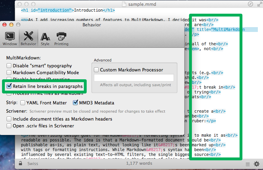The width and height of the screenshot is (263, 170).
Task: Click the table of contents lines icon
Action: click(x=248, y=164)
